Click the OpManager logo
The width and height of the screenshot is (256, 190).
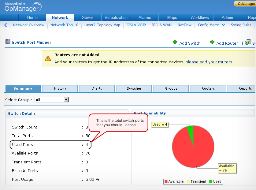click(x=23, y=7)
